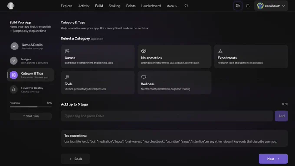Image resolution: width=295 pixels, height=166 pixels.
Task: Click the namkhai.eth profile avatar
Action: pyautogui.click(x=260, y=6)
